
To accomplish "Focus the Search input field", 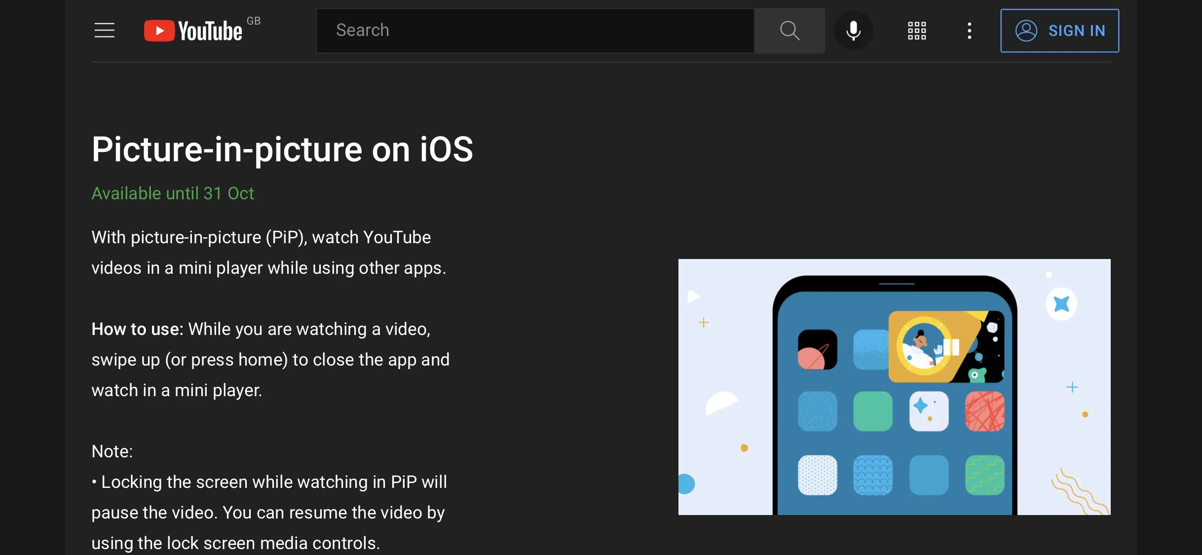I will click(x=535, y=31).
